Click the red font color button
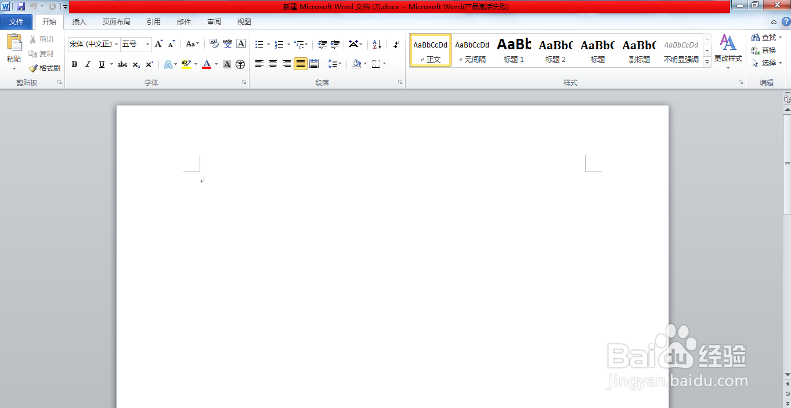 pos(207,64)
